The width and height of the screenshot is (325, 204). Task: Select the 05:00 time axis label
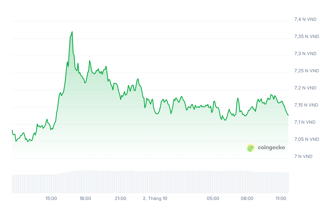pyautogui.click(x=213, y=198)
